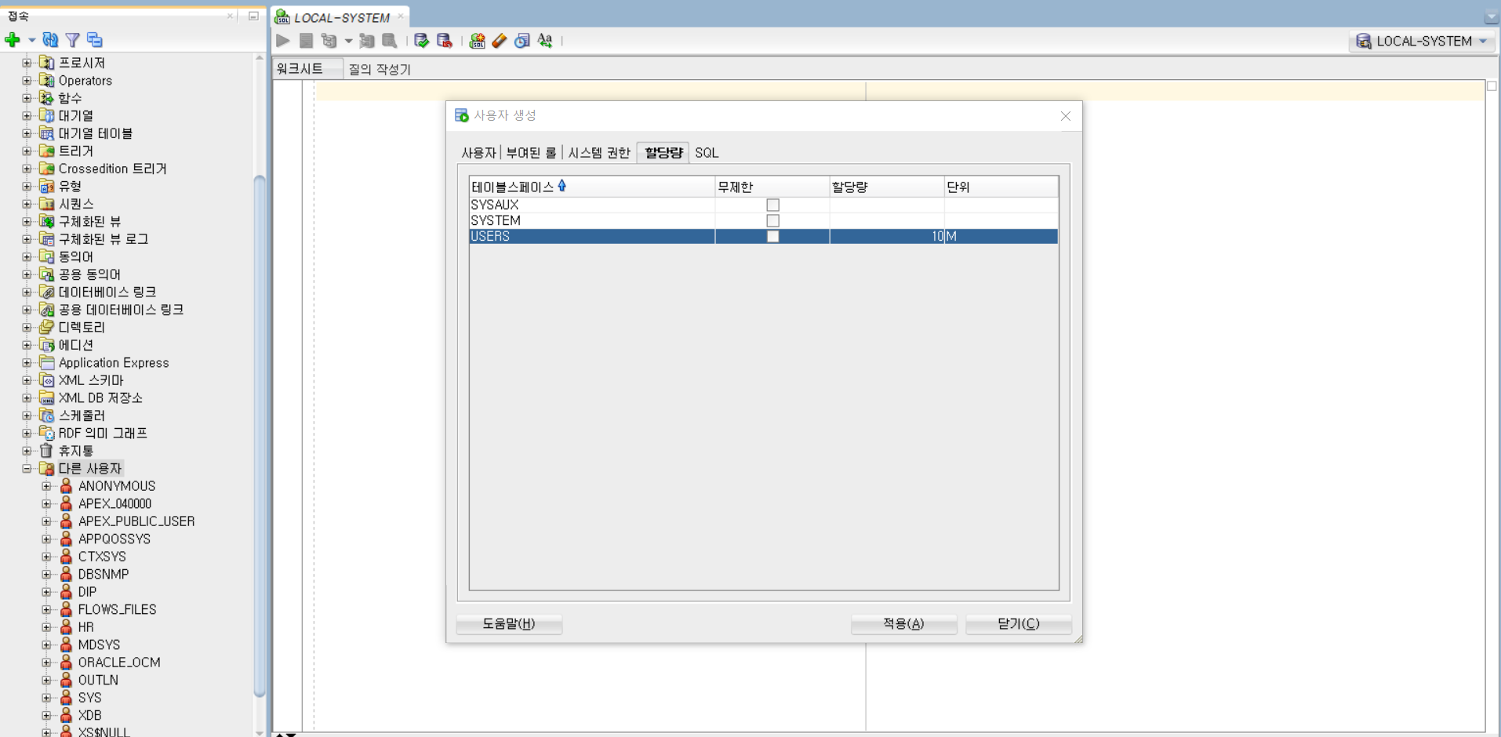1501x737 pixels.
Task: Select the LOCAL-SYSTEM worksheet tab
Action: [x=341, y=17]
